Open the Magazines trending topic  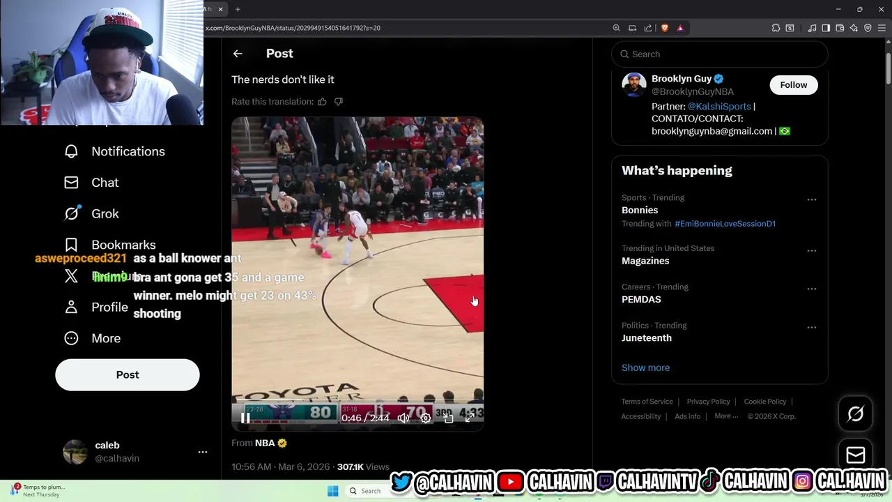click(x=645, y=261)
